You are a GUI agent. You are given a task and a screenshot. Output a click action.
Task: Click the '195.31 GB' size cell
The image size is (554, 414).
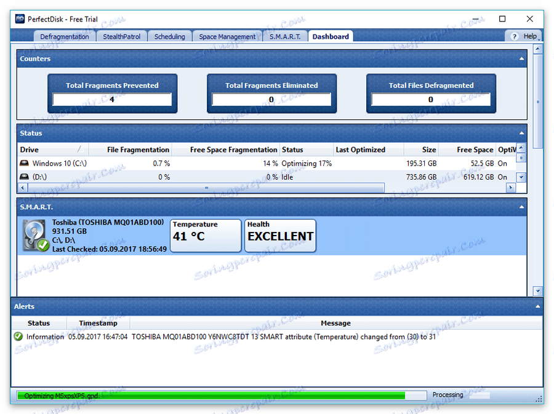tap(422, 164)
